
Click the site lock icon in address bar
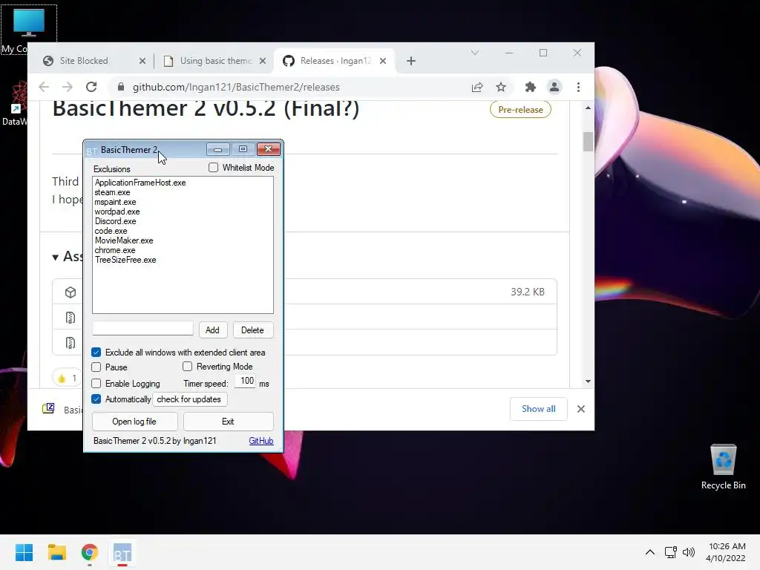click(x=121, y=88)
